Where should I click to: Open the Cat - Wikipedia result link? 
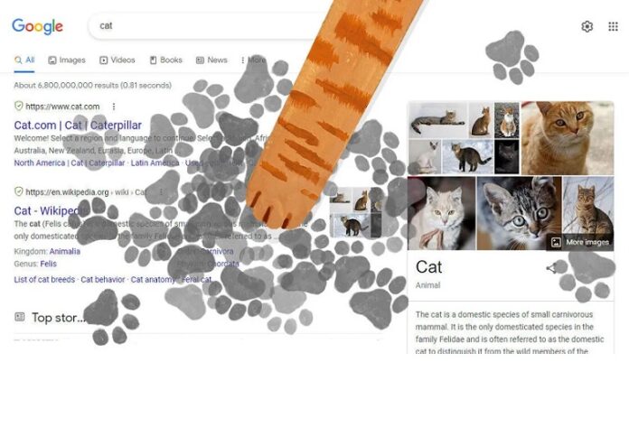pos(51,211)
